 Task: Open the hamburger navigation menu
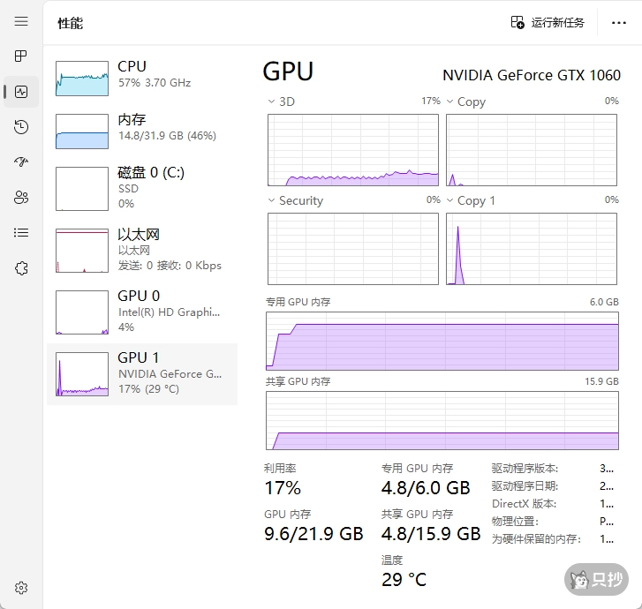tap(21, 21)
